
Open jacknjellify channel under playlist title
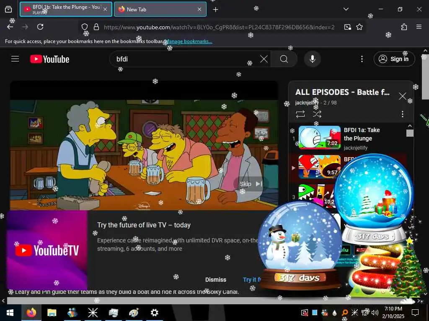tap(307, 103)
